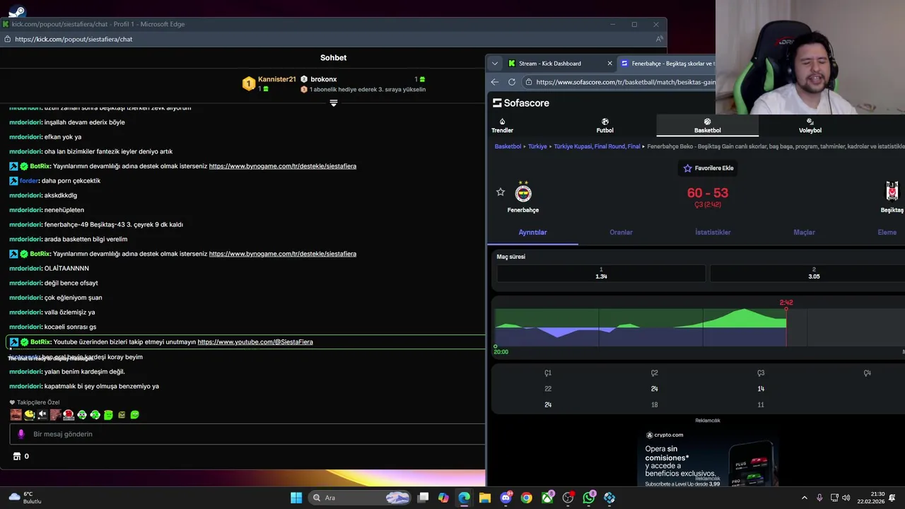Open the crypto.com advertisement
905x509 pixels.
coord(708,457)
